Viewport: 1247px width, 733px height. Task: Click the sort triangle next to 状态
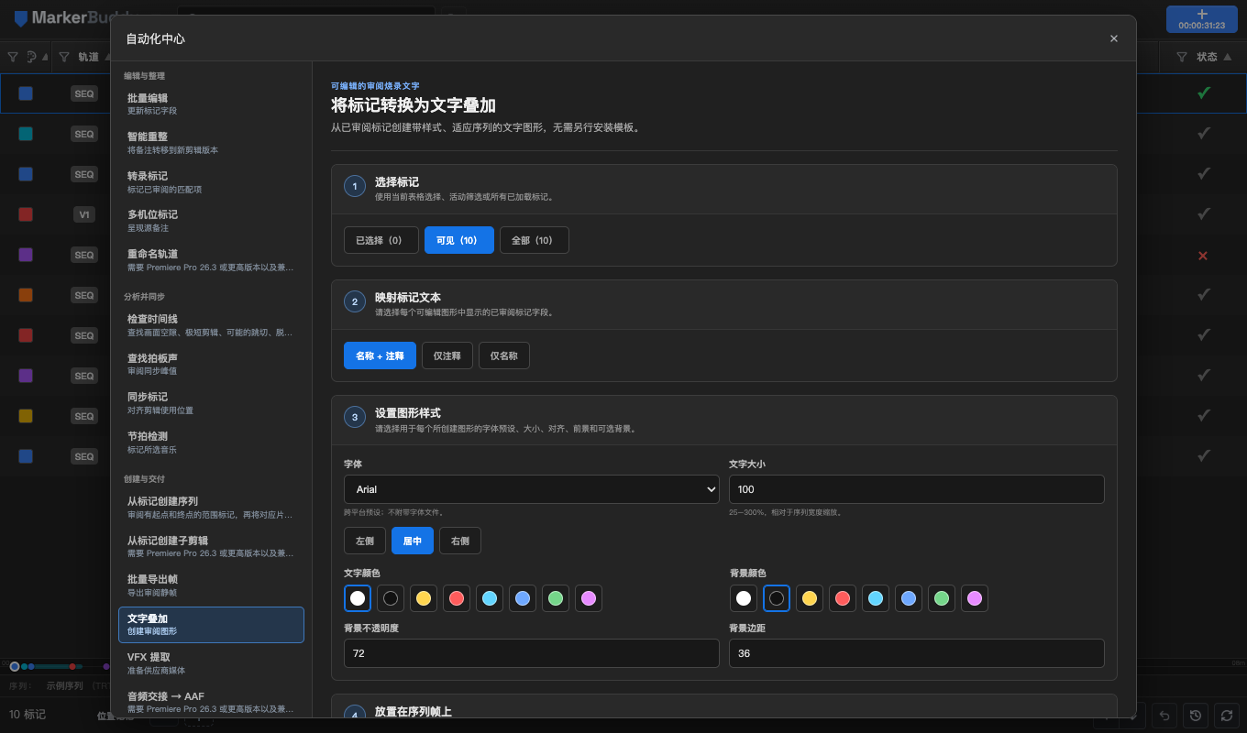pos(1228,57)
